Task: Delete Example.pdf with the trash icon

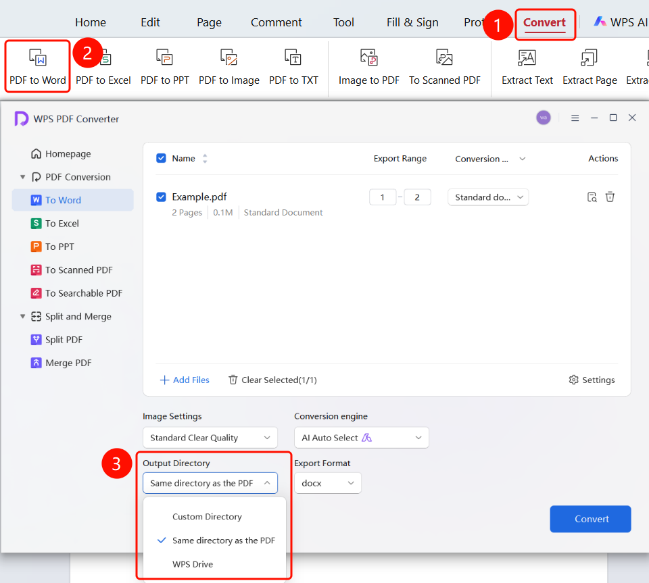Action: click(610, 197)
